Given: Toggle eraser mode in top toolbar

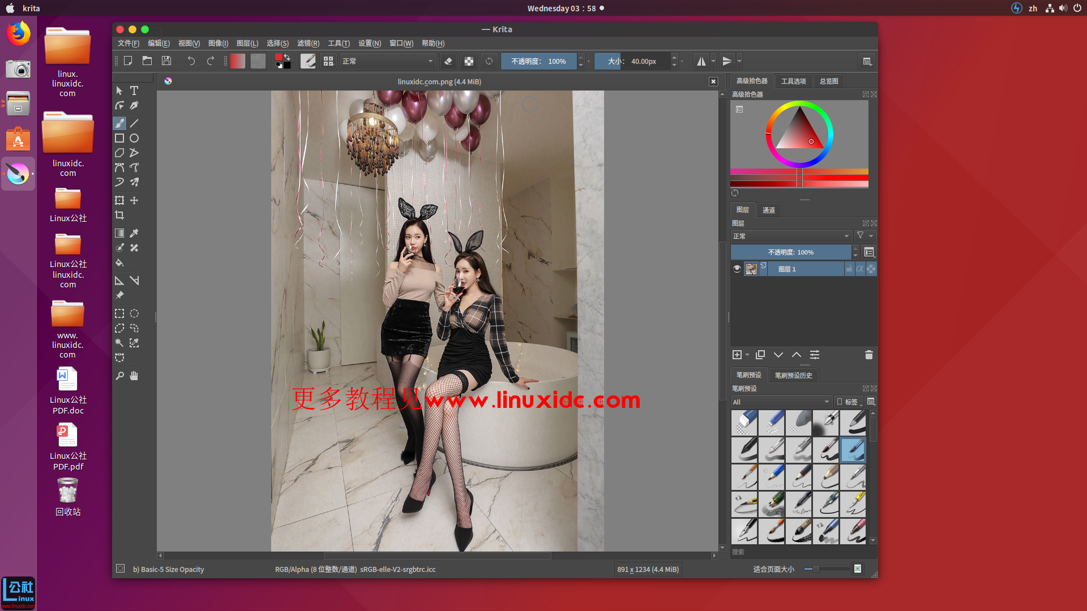Looking at the screenshot, I should [448, 61].
